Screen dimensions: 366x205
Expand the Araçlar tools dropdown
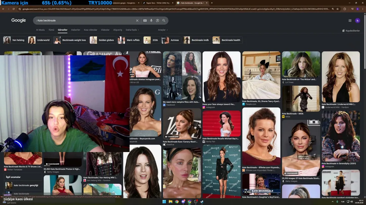[x=163, y=30]
